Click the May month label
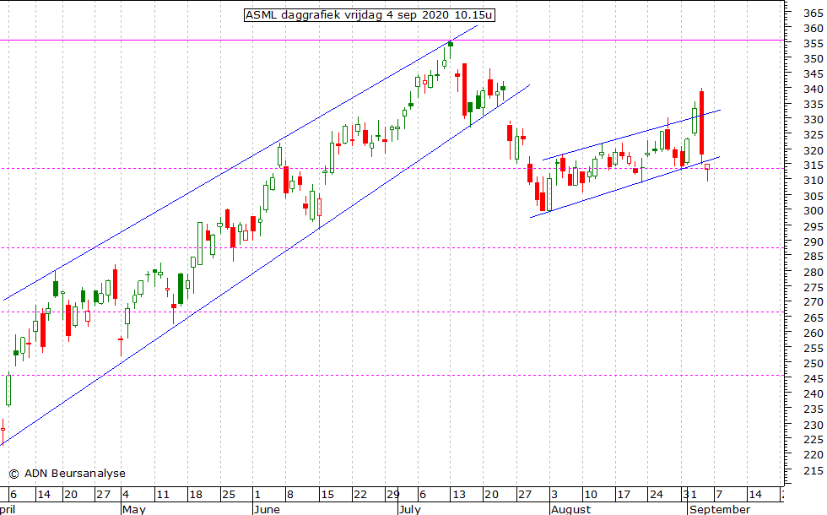 tap(134, 509)
